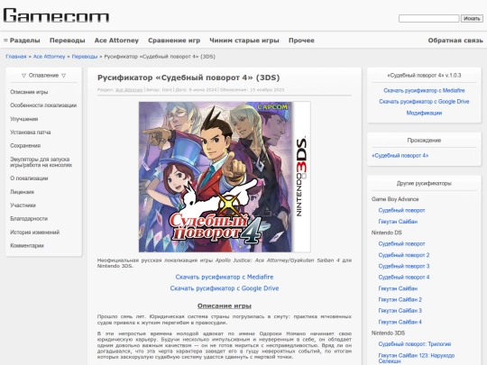Open Game Boy Advance Гякутэн Сайбан link

[x=398, y=222]
